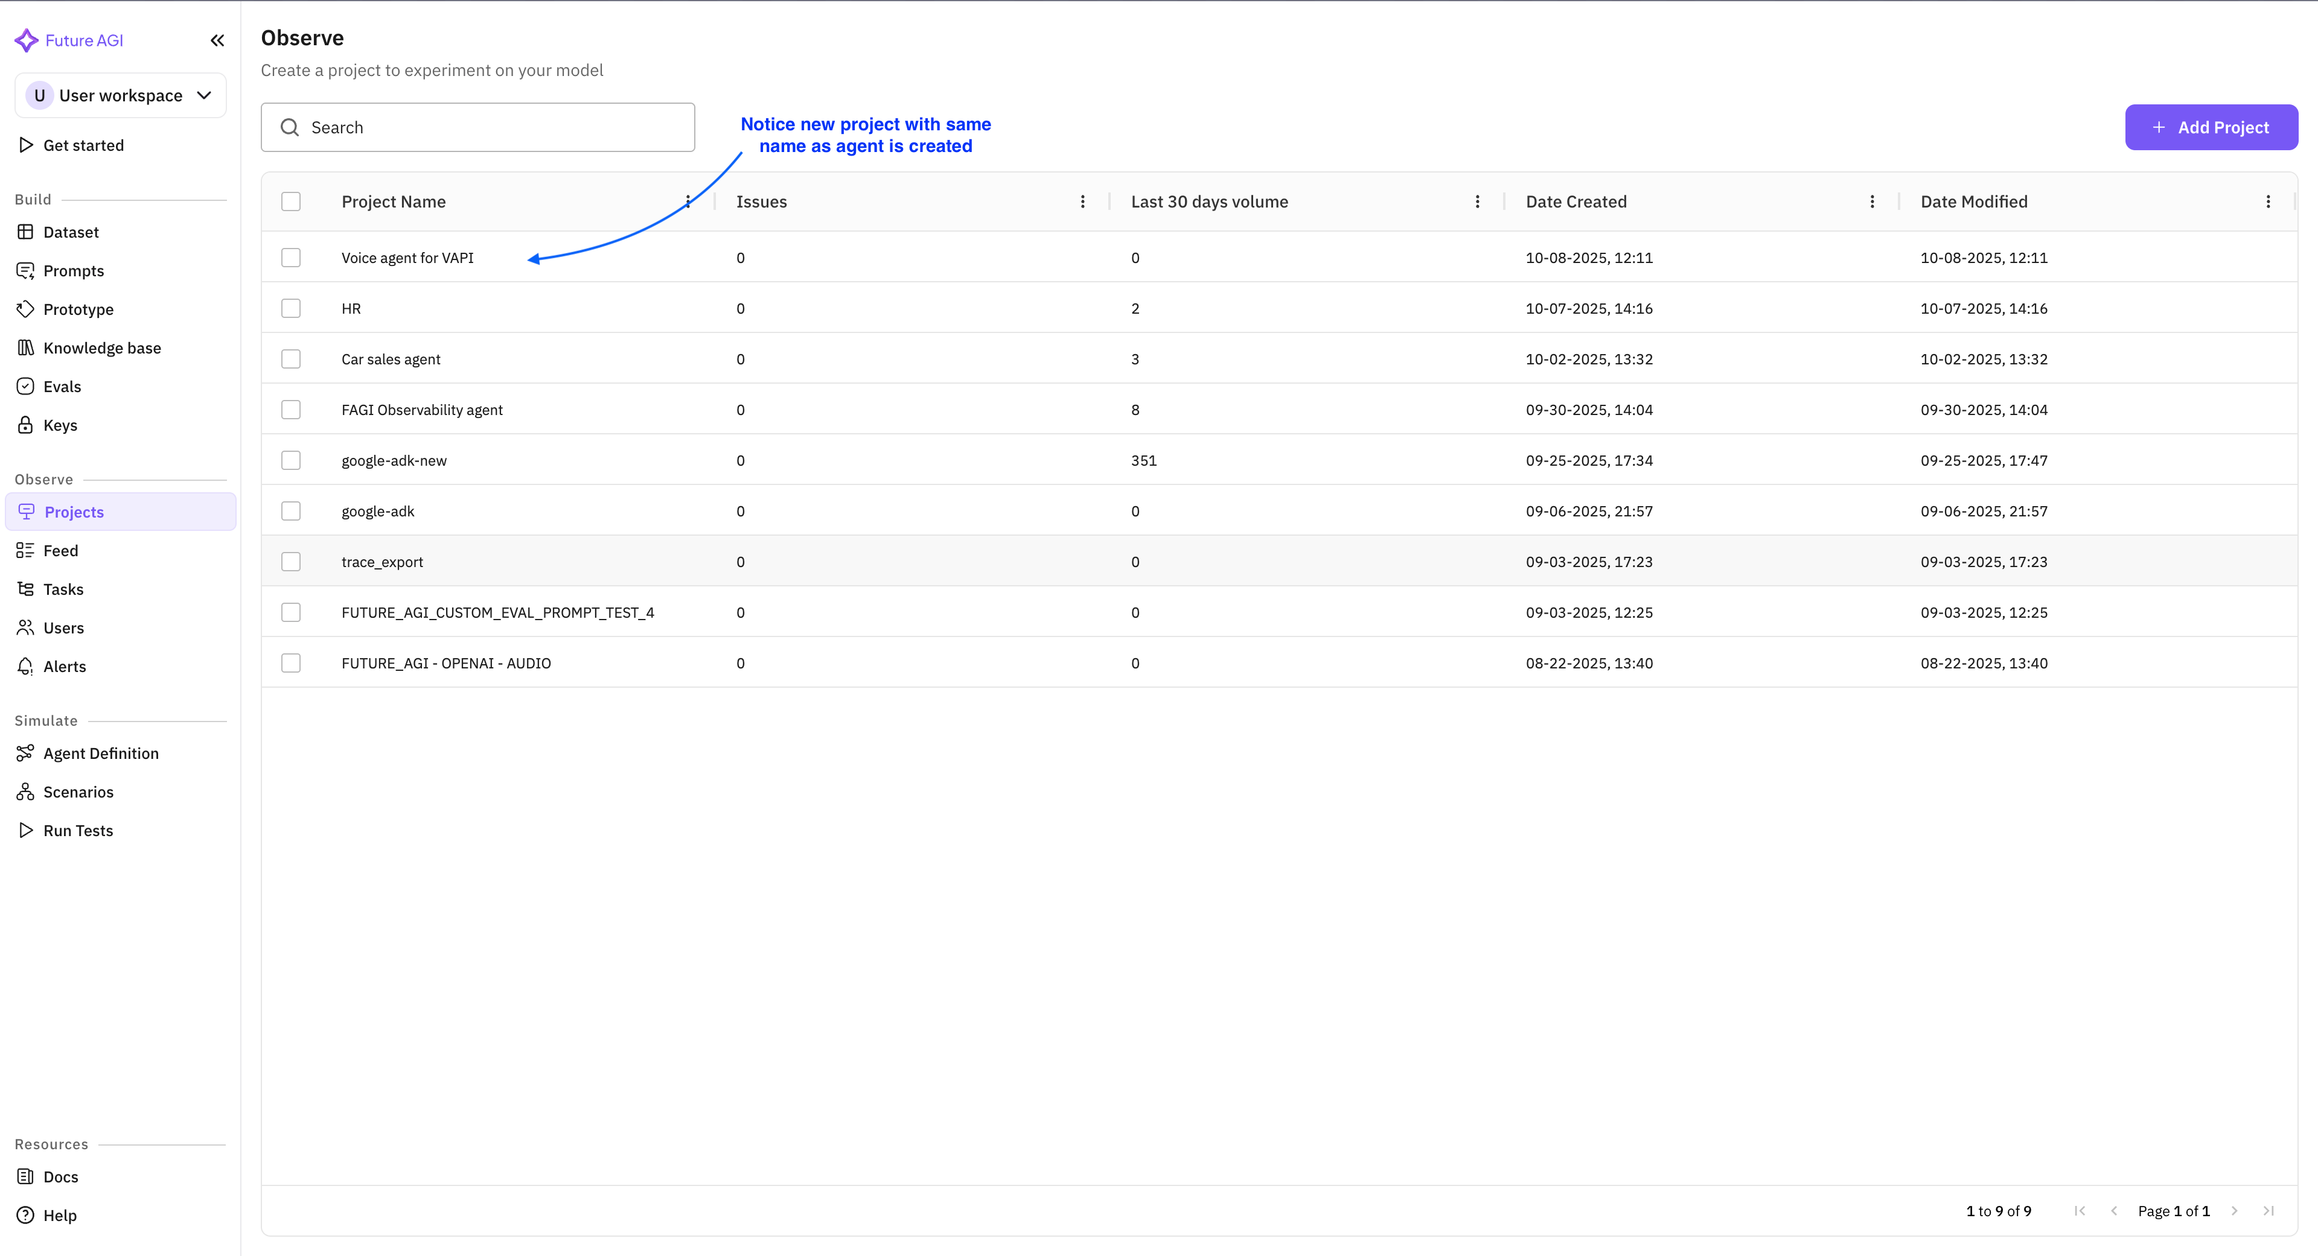Click the Alerts bell icon
2318x1256 pixels.
pos(26,665)
